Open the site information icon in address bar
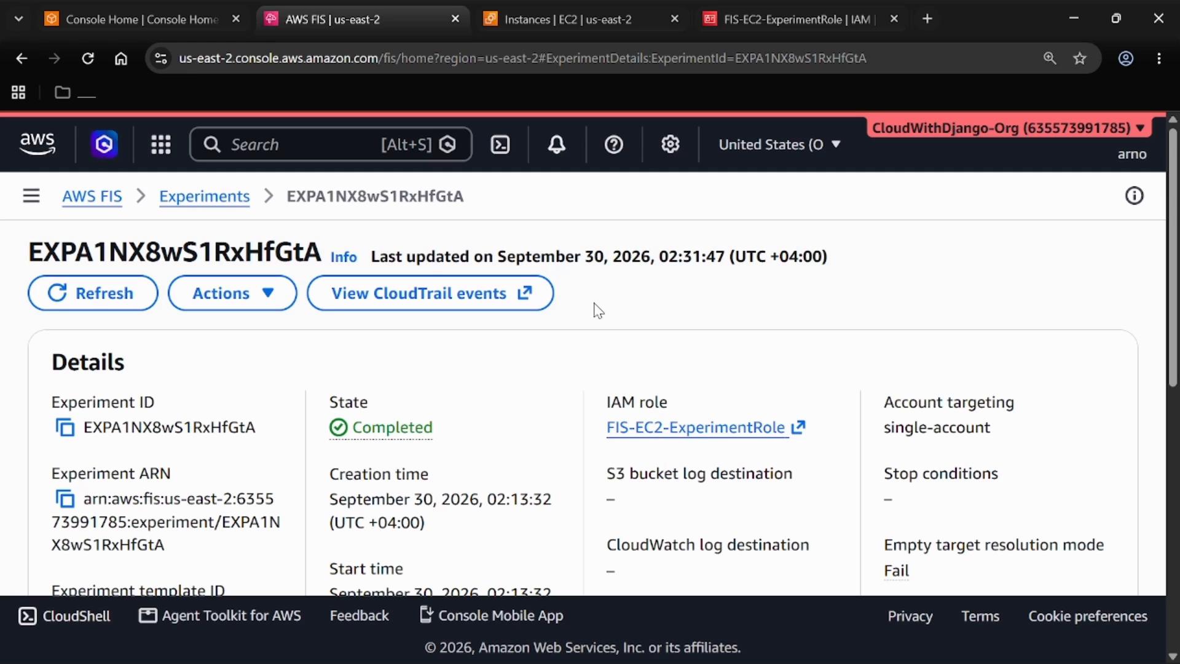 pos(161,58)
